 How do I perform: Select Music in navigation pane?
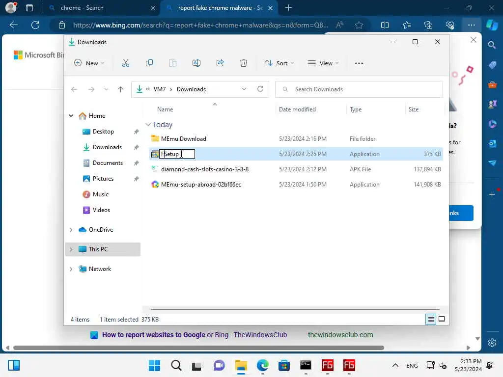pyautogui.click(x=100, y=194)
